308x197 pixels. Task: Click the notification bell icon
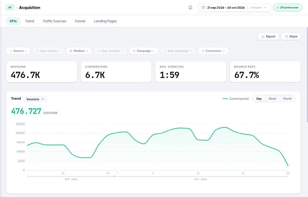190,7
